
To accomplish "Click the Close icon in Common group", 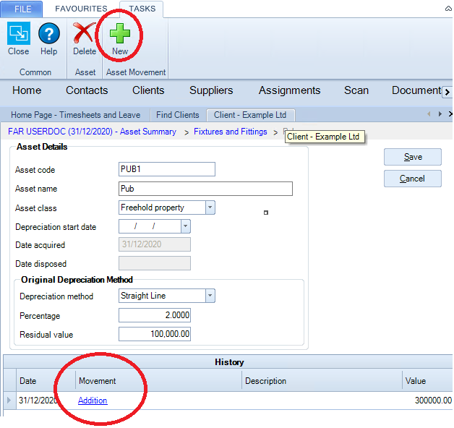I will (x=19, y=33).
